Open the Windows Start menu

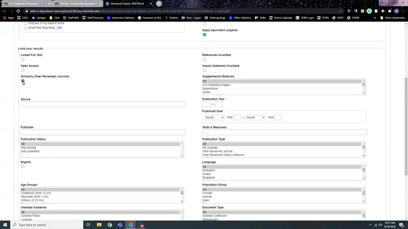tap(5, 225)
